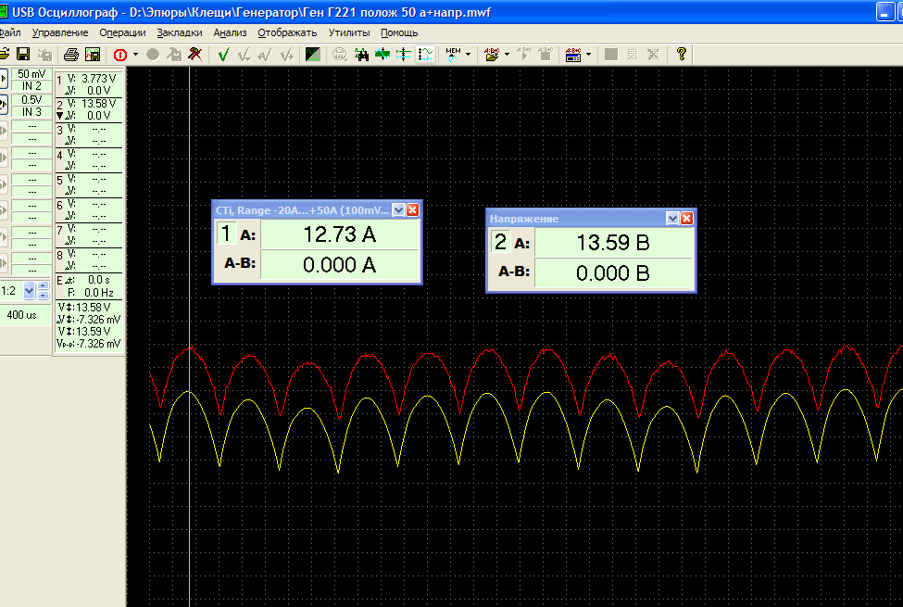The image size is (903, 607).
Task: Open dropdown arrow next to MEM icon
Action: pyautogui.click(x=469, y=55)
